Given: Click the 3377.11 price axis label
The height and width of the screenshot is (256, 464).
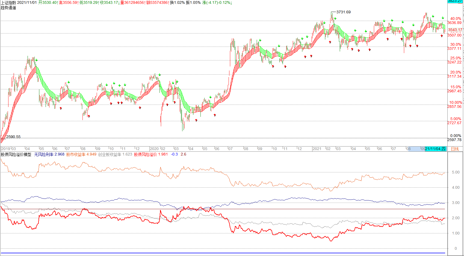Looking at the screenshot, I should tap(454, 48).
